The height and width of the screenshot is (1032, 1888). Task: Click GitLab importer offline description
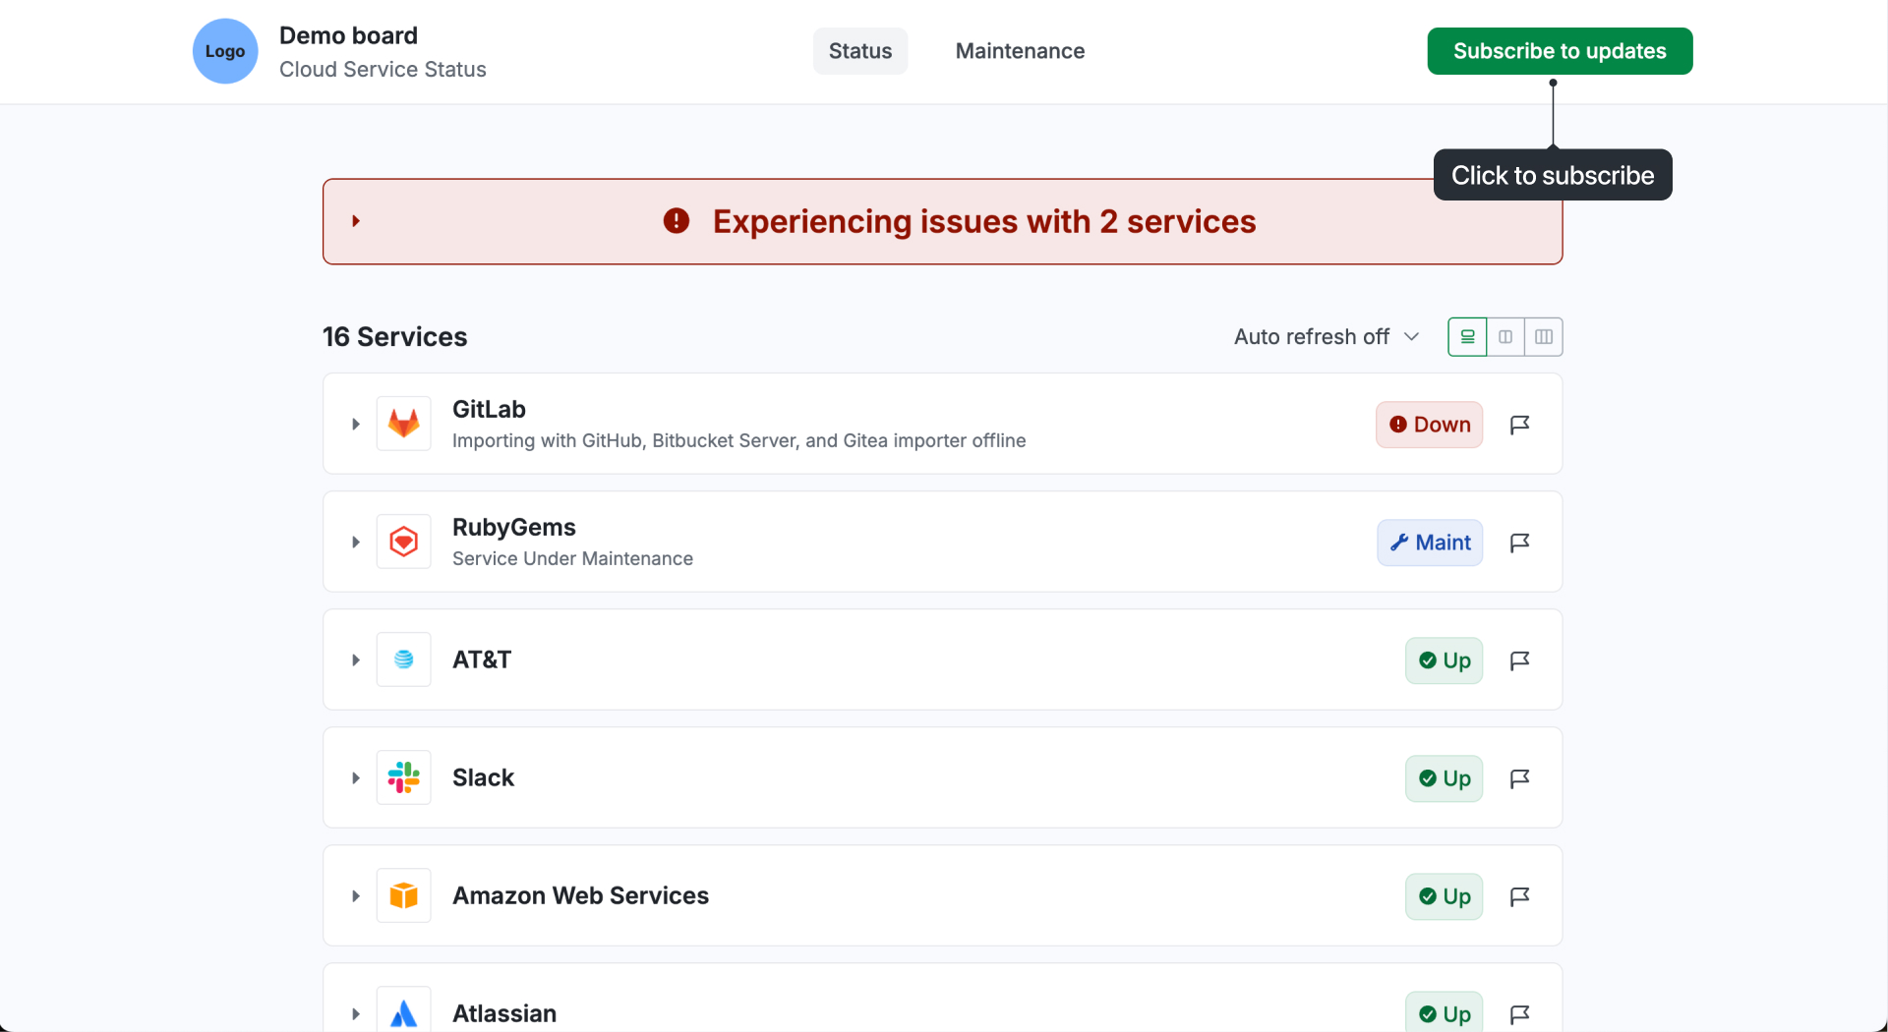coord(738,440)
